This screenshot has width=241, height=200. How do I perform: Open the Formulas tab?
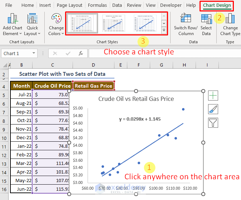(97, 5)
